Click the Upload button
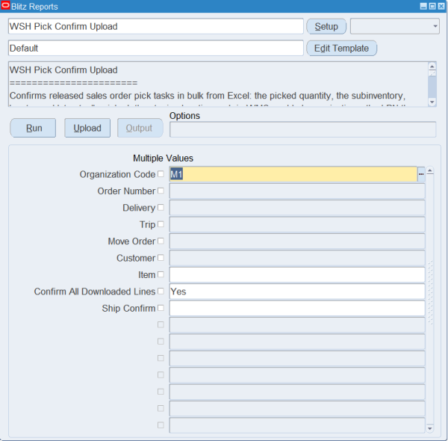 tap(87, 128)
